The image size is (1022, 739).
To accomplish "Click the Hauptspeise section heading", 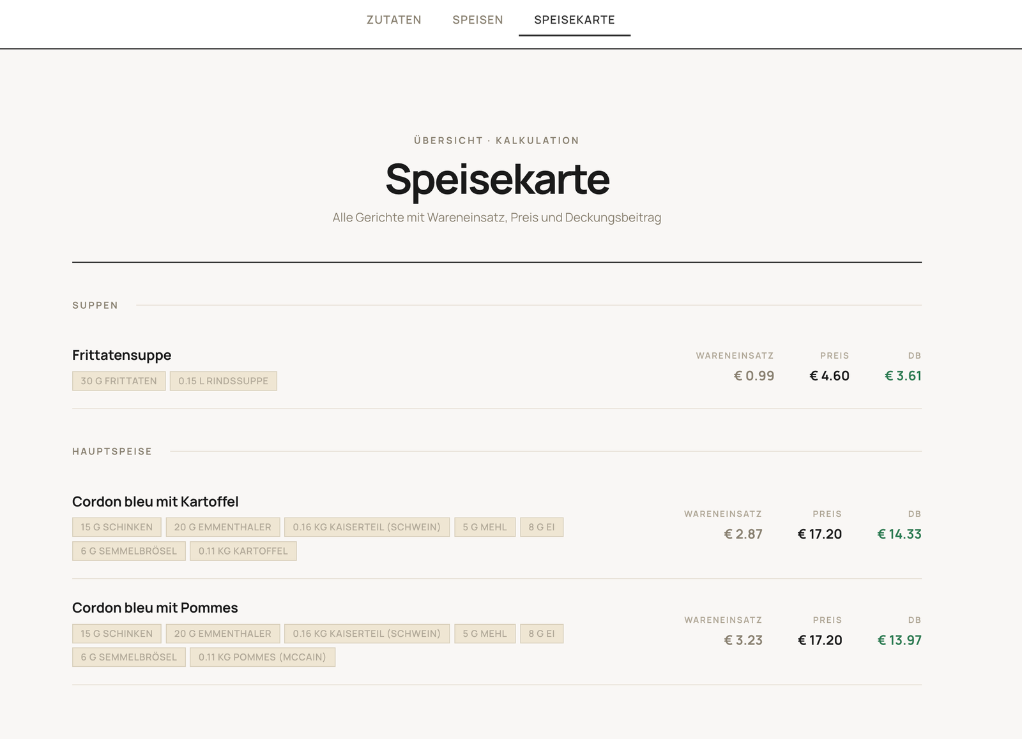I will point(112,451).
